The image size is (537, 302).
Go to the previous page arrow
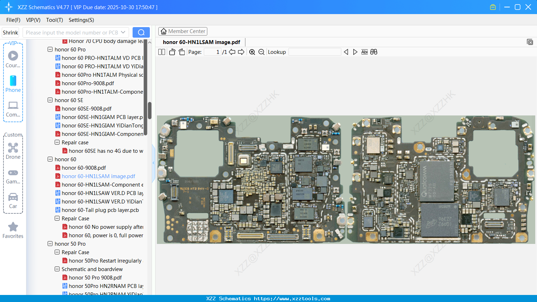tap(232, 52)
